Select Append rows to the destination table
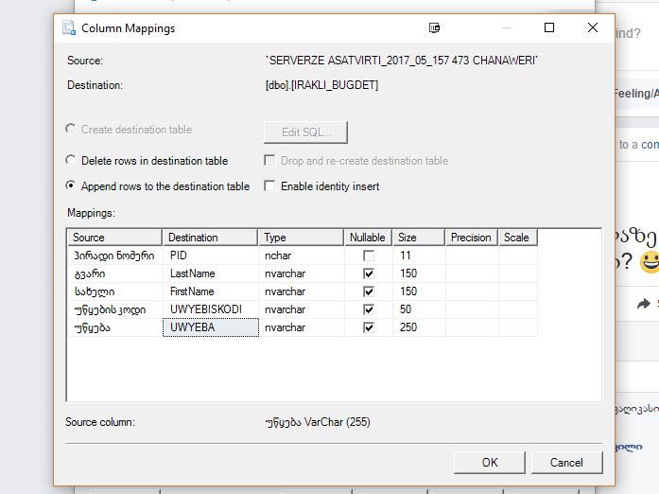 (x=71, y=186)
